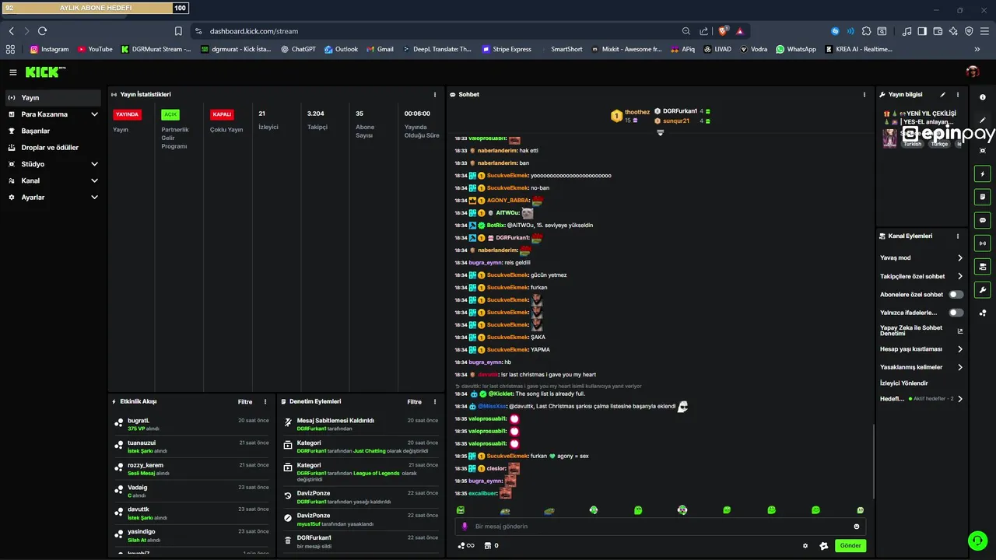
Task: Click the purple microphone icon in message box
Action: tap(465, 527)
